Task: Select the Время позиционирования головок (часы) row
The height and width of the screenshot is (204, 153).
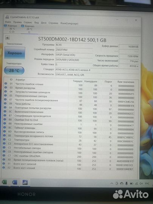Action: tap(68, 161)
